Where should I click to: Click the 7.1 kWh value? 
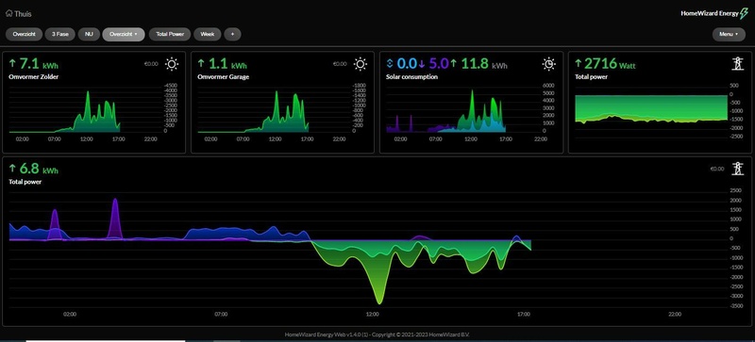(39, 63)
